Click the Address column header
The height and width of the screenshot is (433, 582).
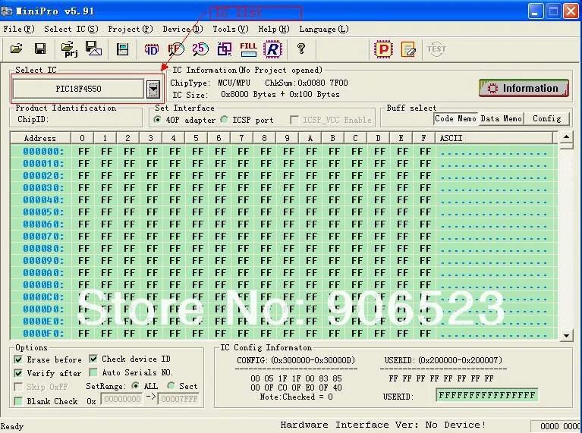coord(40,138)
